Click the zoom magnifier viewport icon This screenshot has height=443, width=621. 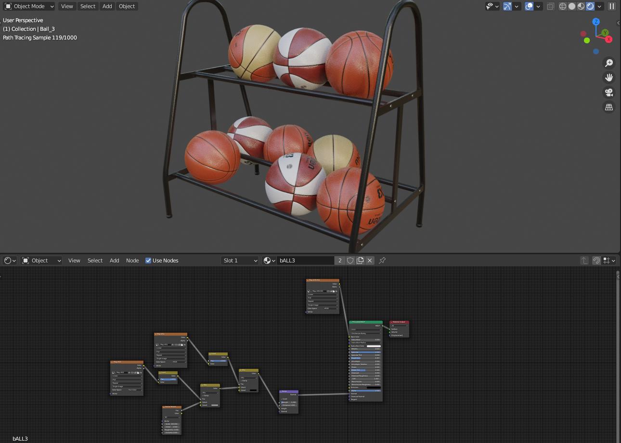609,63
